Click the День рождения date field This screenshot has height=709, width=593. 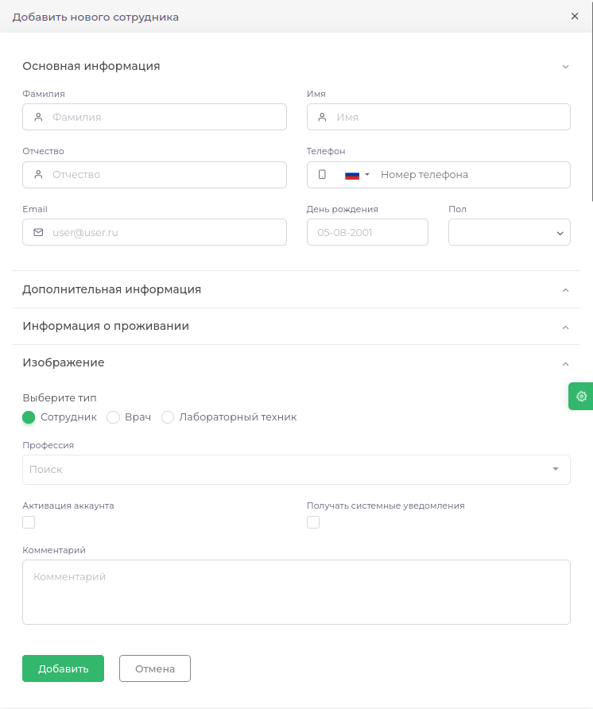click(367, 232)
